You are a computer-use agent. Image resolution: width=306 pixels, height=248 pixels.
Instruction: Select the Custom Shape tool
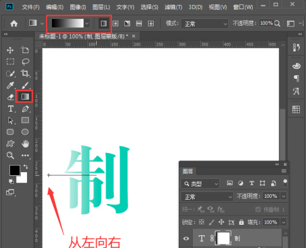[x=10, y=144]
